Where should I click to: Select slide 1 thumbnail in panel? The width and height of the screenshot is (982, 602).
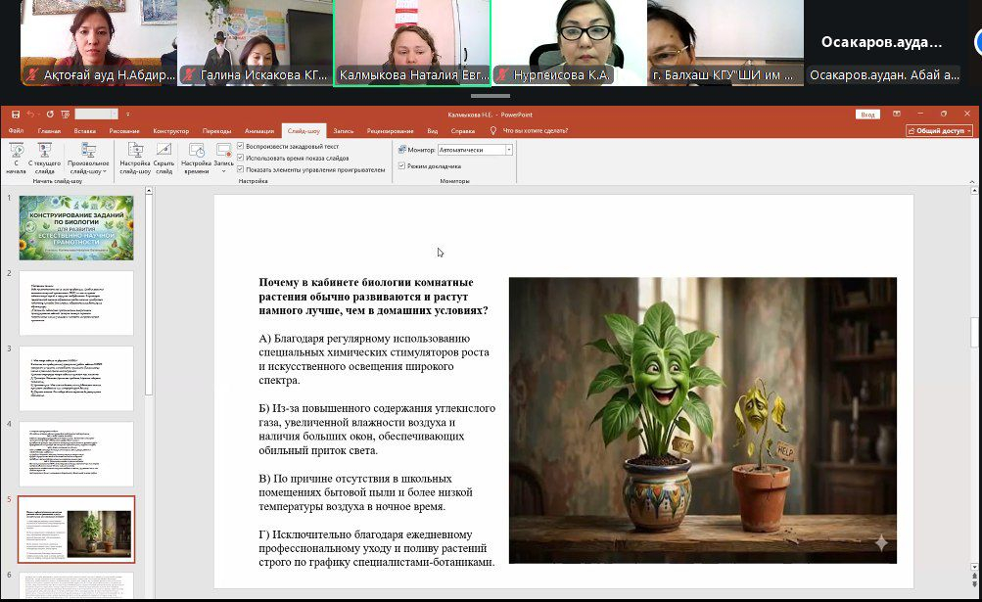click(76, 228)
